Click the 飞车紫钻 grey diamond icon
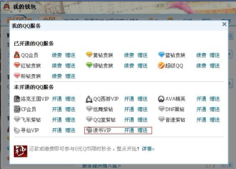 [17, 120]
